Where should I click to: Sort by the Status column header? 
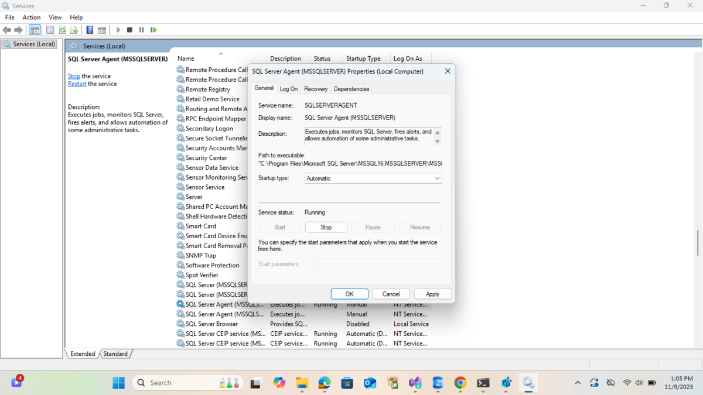322,59
